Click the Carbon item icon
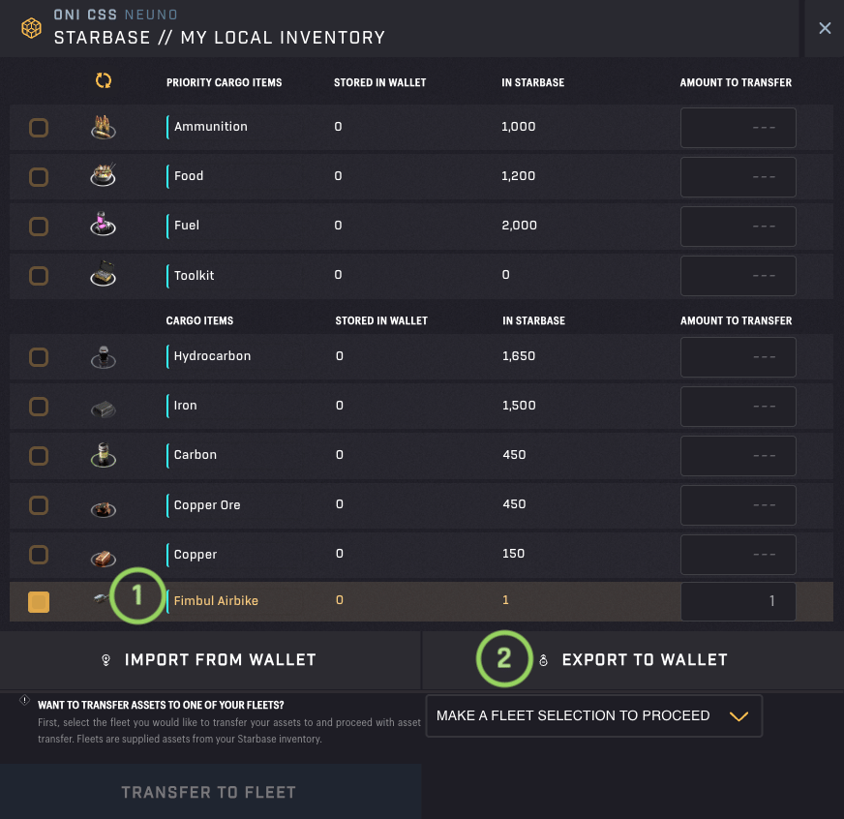The width and height of the screenshot is (844, 819). pos(104,455)
